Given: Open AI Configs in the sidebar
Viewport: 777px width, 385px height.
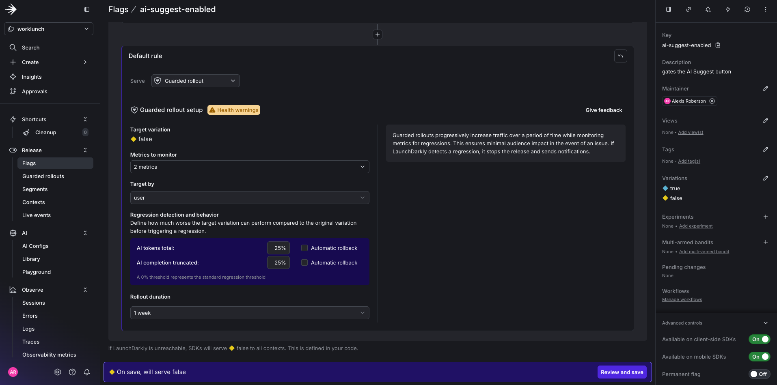Looking at the screenshot, I should (x=35, y=246).
